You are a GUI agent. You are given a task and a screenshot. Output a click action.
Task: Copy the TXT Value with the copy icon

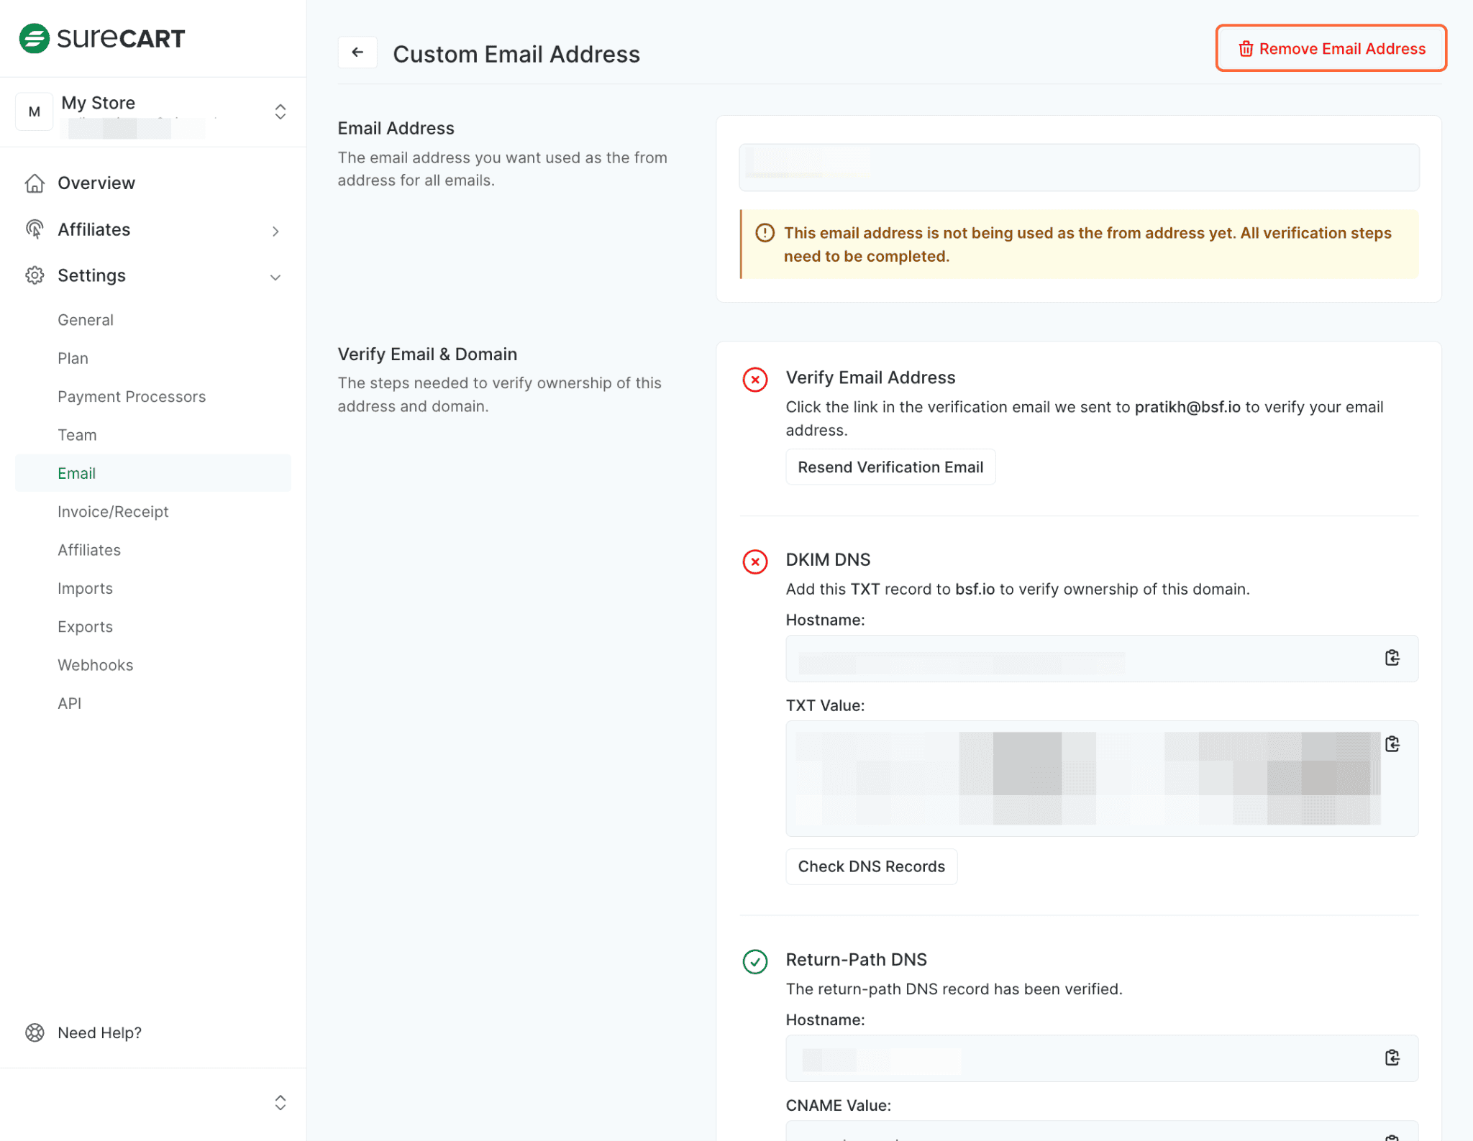pos(1392,746)
